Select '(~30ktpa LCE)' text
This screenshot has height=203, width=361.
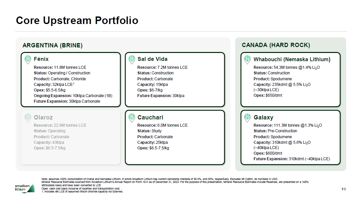(x=266, y=90)
